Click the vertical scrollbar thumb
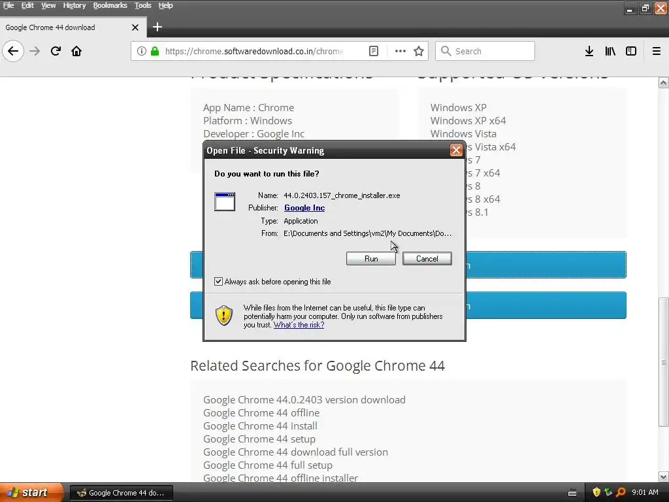Viewport: 669px width, 502px height. [x=664, y=362]
